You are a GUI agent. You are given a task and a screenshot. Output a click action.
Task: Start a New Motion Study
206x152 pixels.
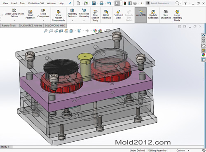click(95, 16)
